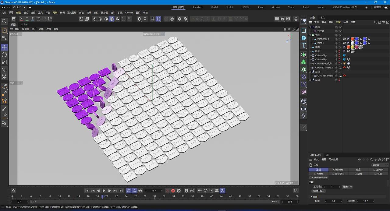The height and width of the screenshot is (211, 390).
Task: Select the Move tool in the left toolbar
Action: pos(4,47)
